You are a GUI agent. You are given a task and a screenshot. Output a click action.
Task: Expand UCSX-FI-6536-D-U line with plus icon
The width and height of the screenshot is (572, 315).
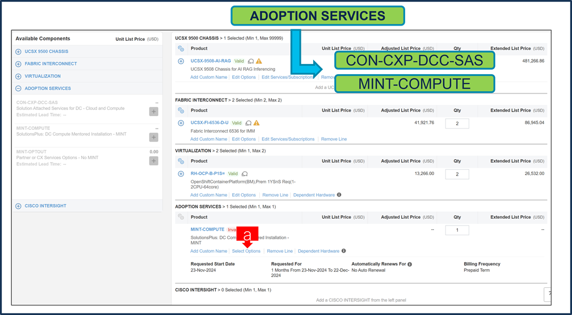click(x=181, y=123)
